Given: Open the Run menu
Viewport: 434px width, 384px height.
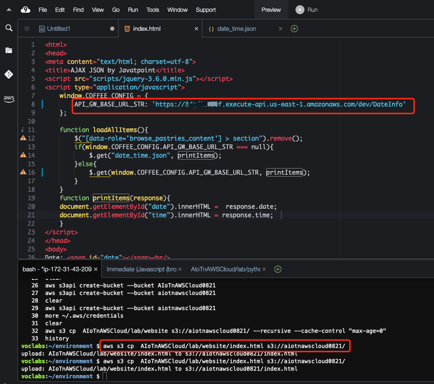Looking at the screenshot, I should (x=133, y=9).
